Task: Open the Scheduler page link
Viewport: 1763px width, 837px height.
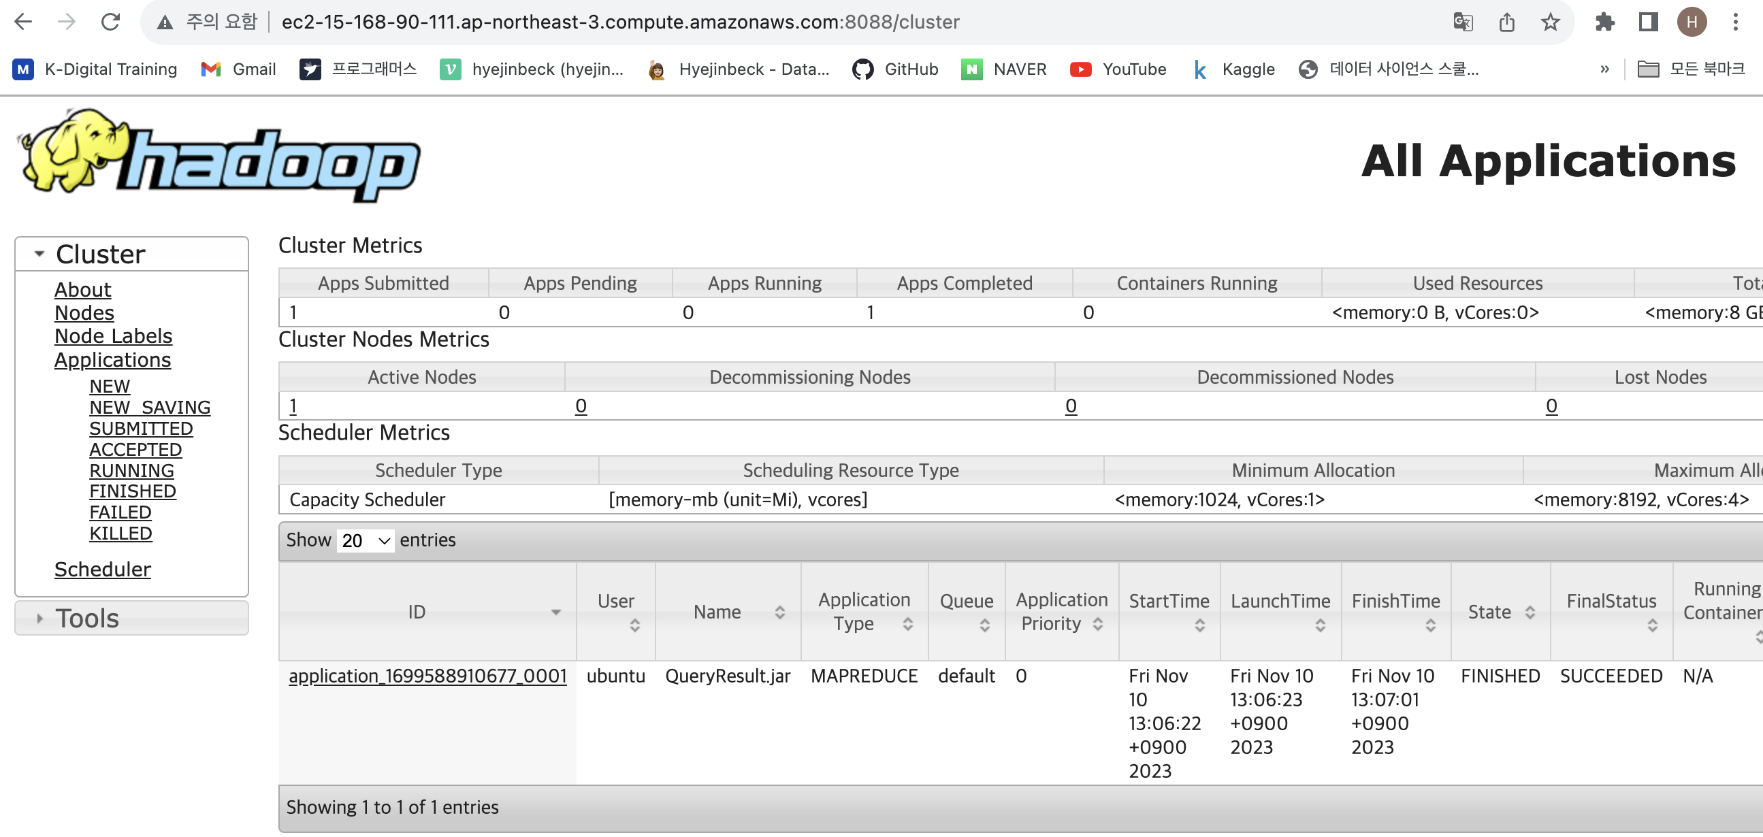Action: [102, 570]
